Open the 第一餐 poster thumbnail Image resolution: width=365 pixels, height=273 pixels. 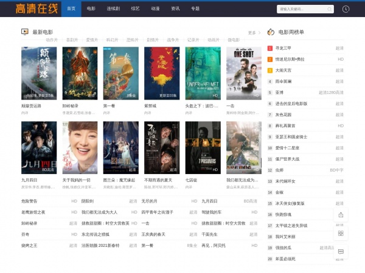point(121,73)
